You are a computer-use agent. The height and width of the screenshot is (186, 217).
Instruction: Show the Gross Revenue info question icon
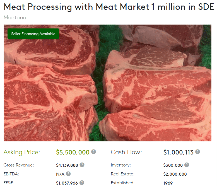82,165
